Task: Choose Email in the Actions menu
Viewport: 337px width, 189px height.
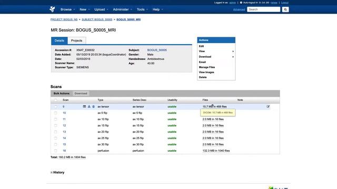Action: [202, 62]
